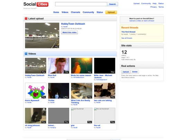187x140 pixels.
Task: Click the See all threads link
Action: pos(127,38)
